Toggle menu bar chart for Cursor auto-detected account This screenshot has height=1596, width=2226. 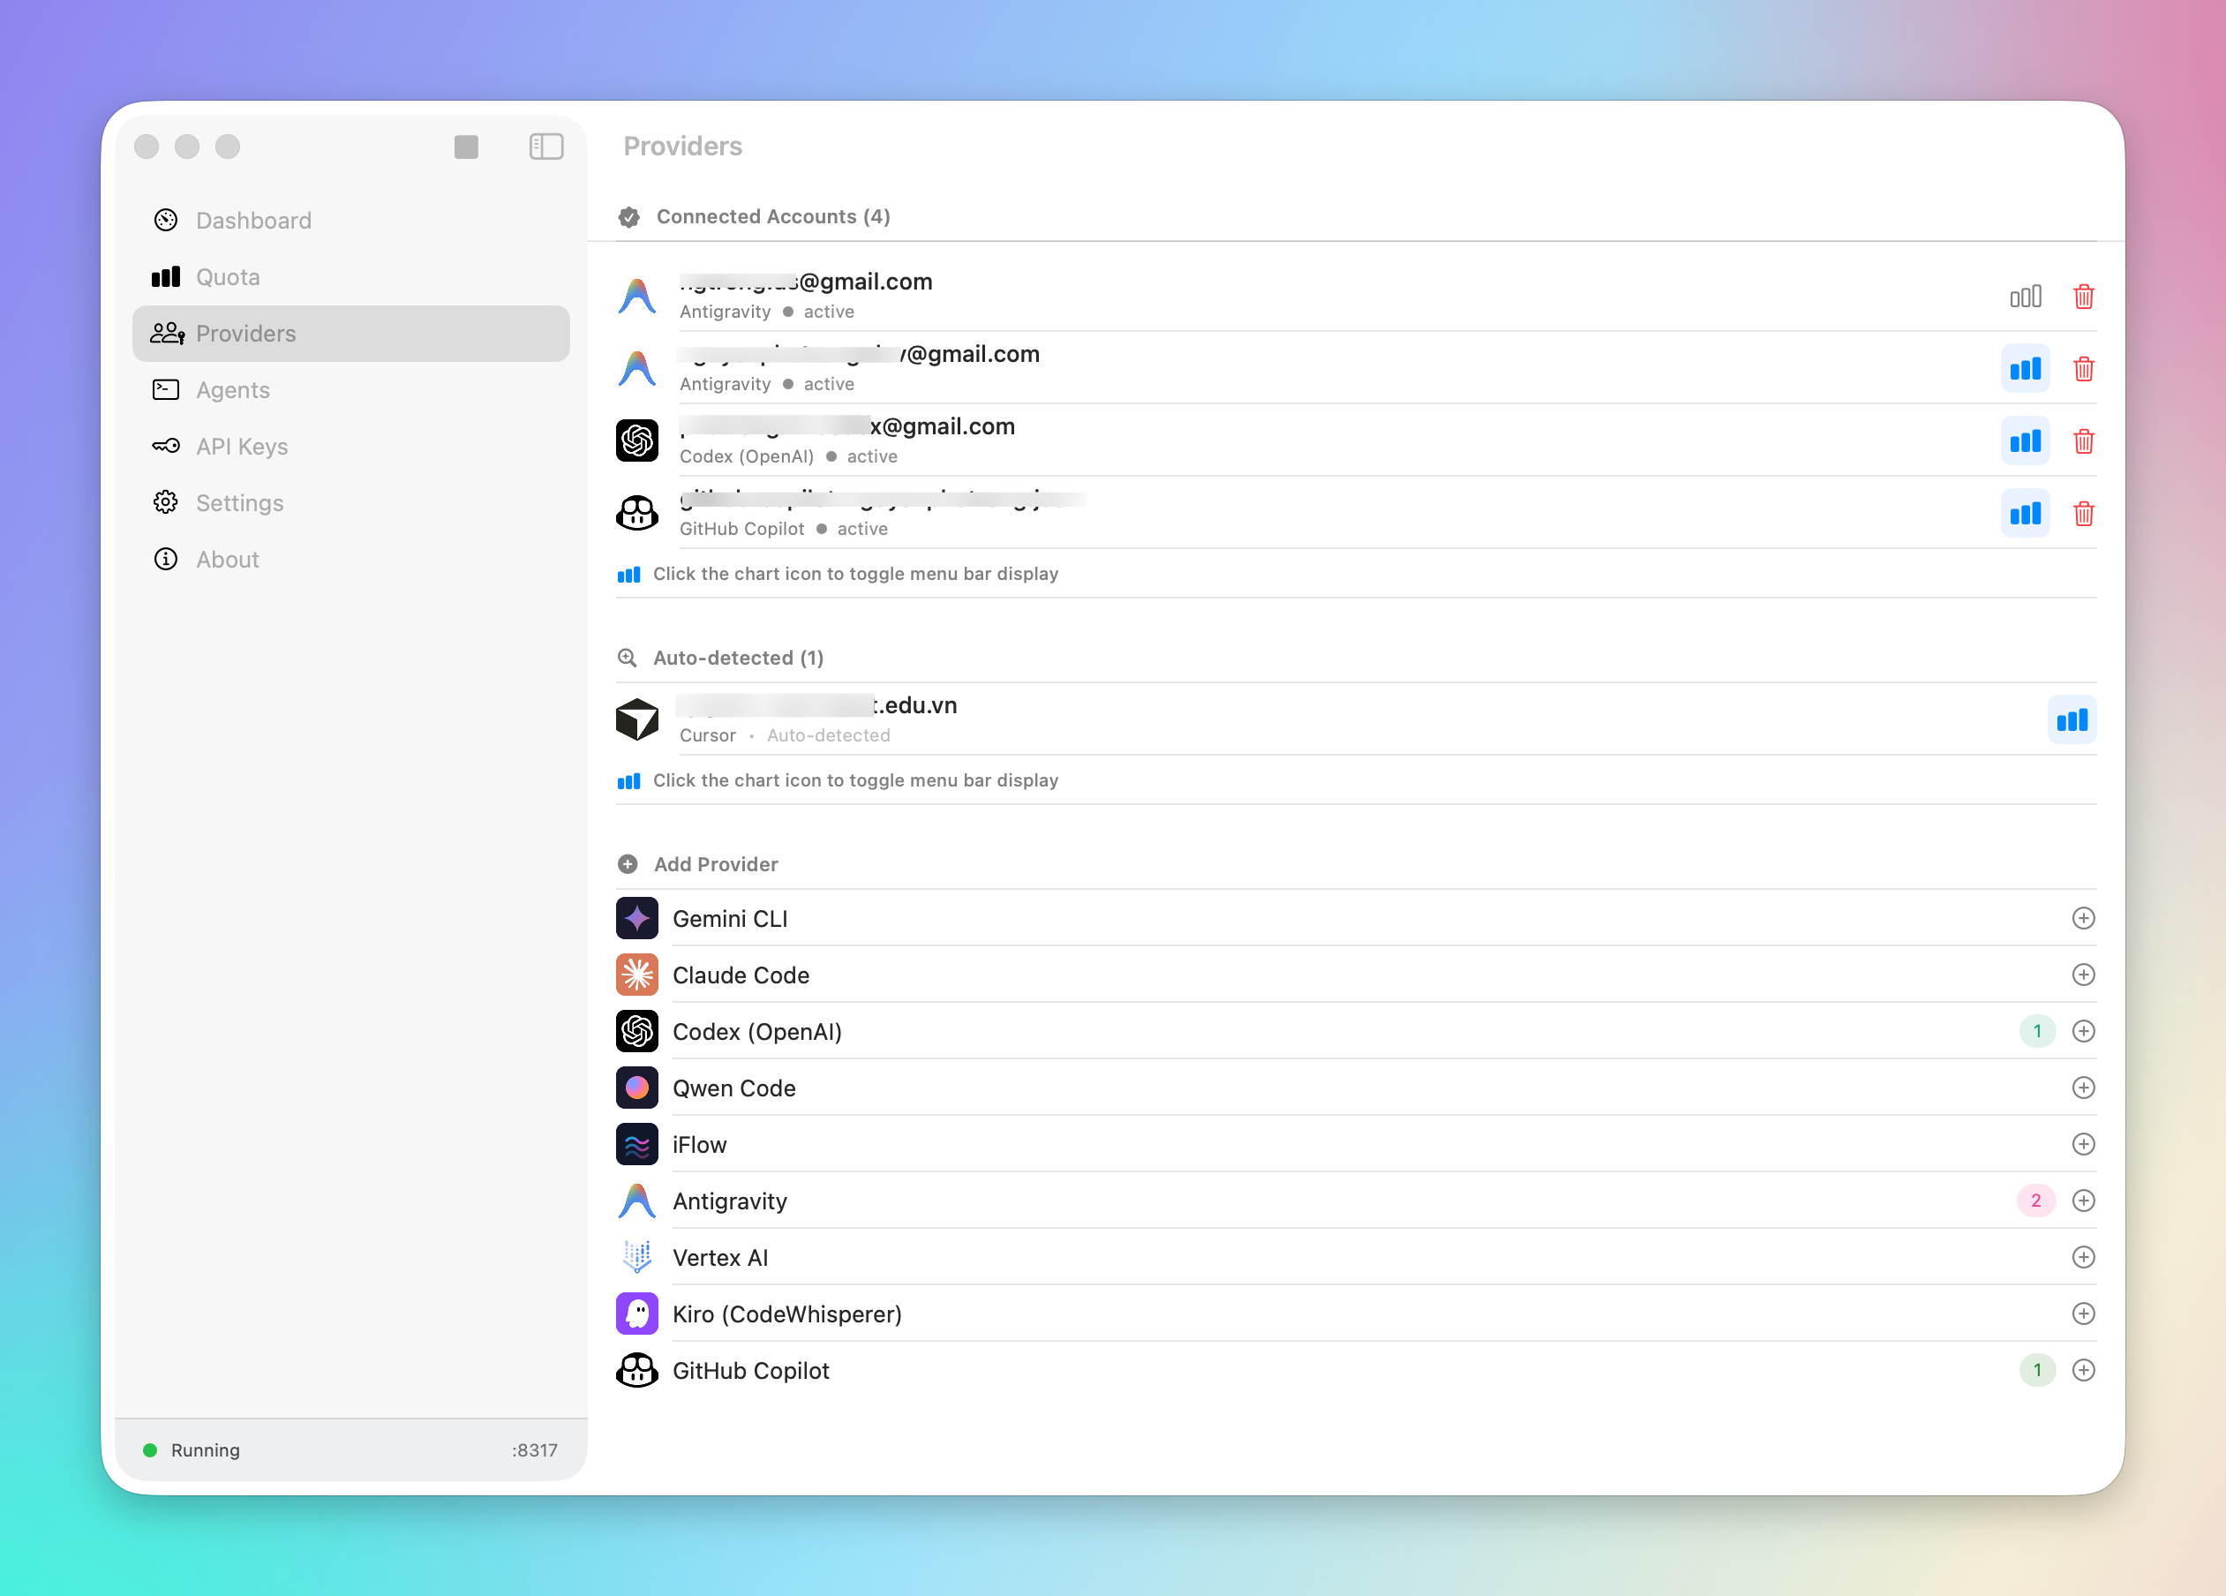(x=2071, y=720)
